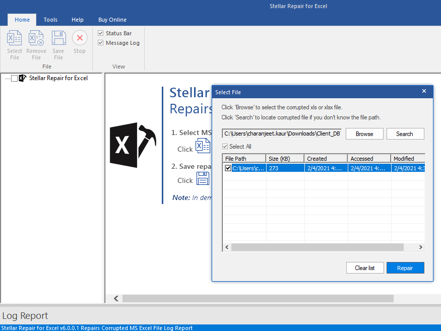
Task: Open the Help ribbon tab
Action: click(x=77, y=20)
